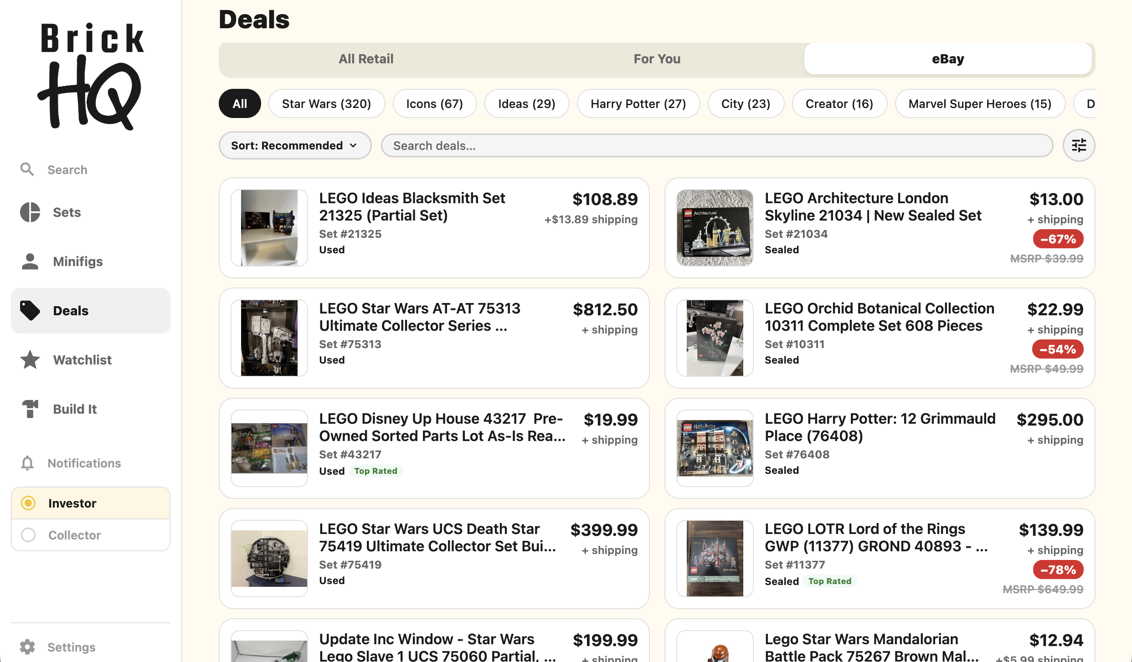The image size is (1132, 662).
Task: Filter by City (23)
Action: click(746, 104)
